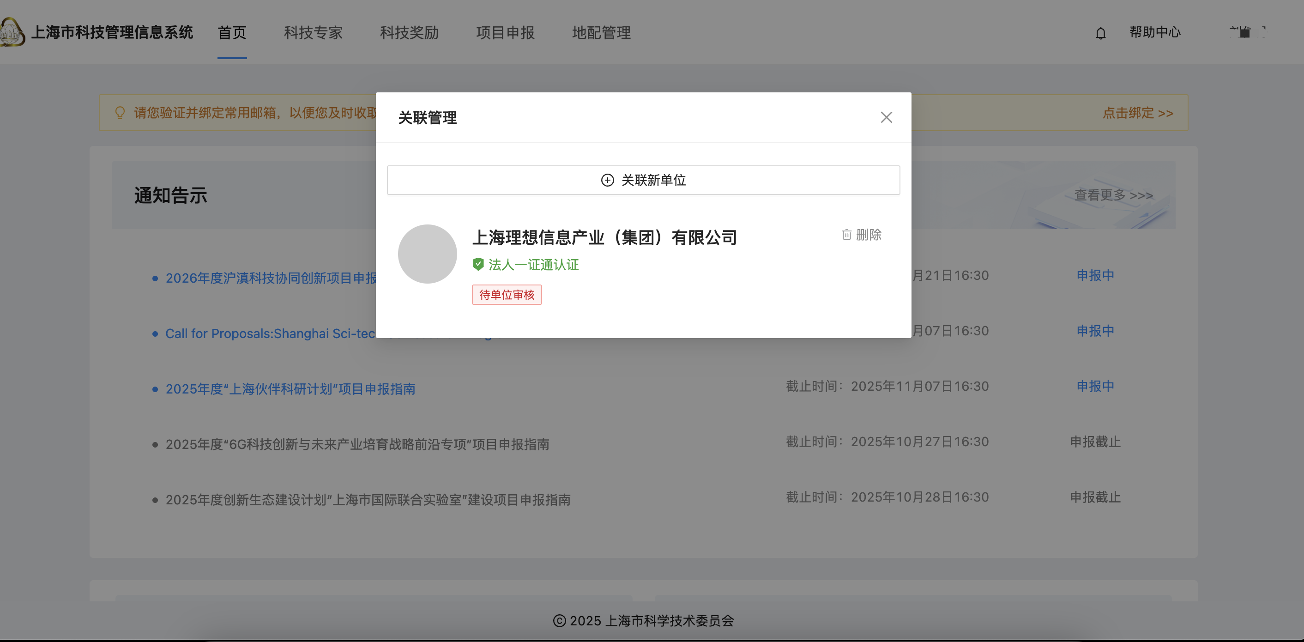
Task: Click the 关联新单位 button
Action: (643, 180)
